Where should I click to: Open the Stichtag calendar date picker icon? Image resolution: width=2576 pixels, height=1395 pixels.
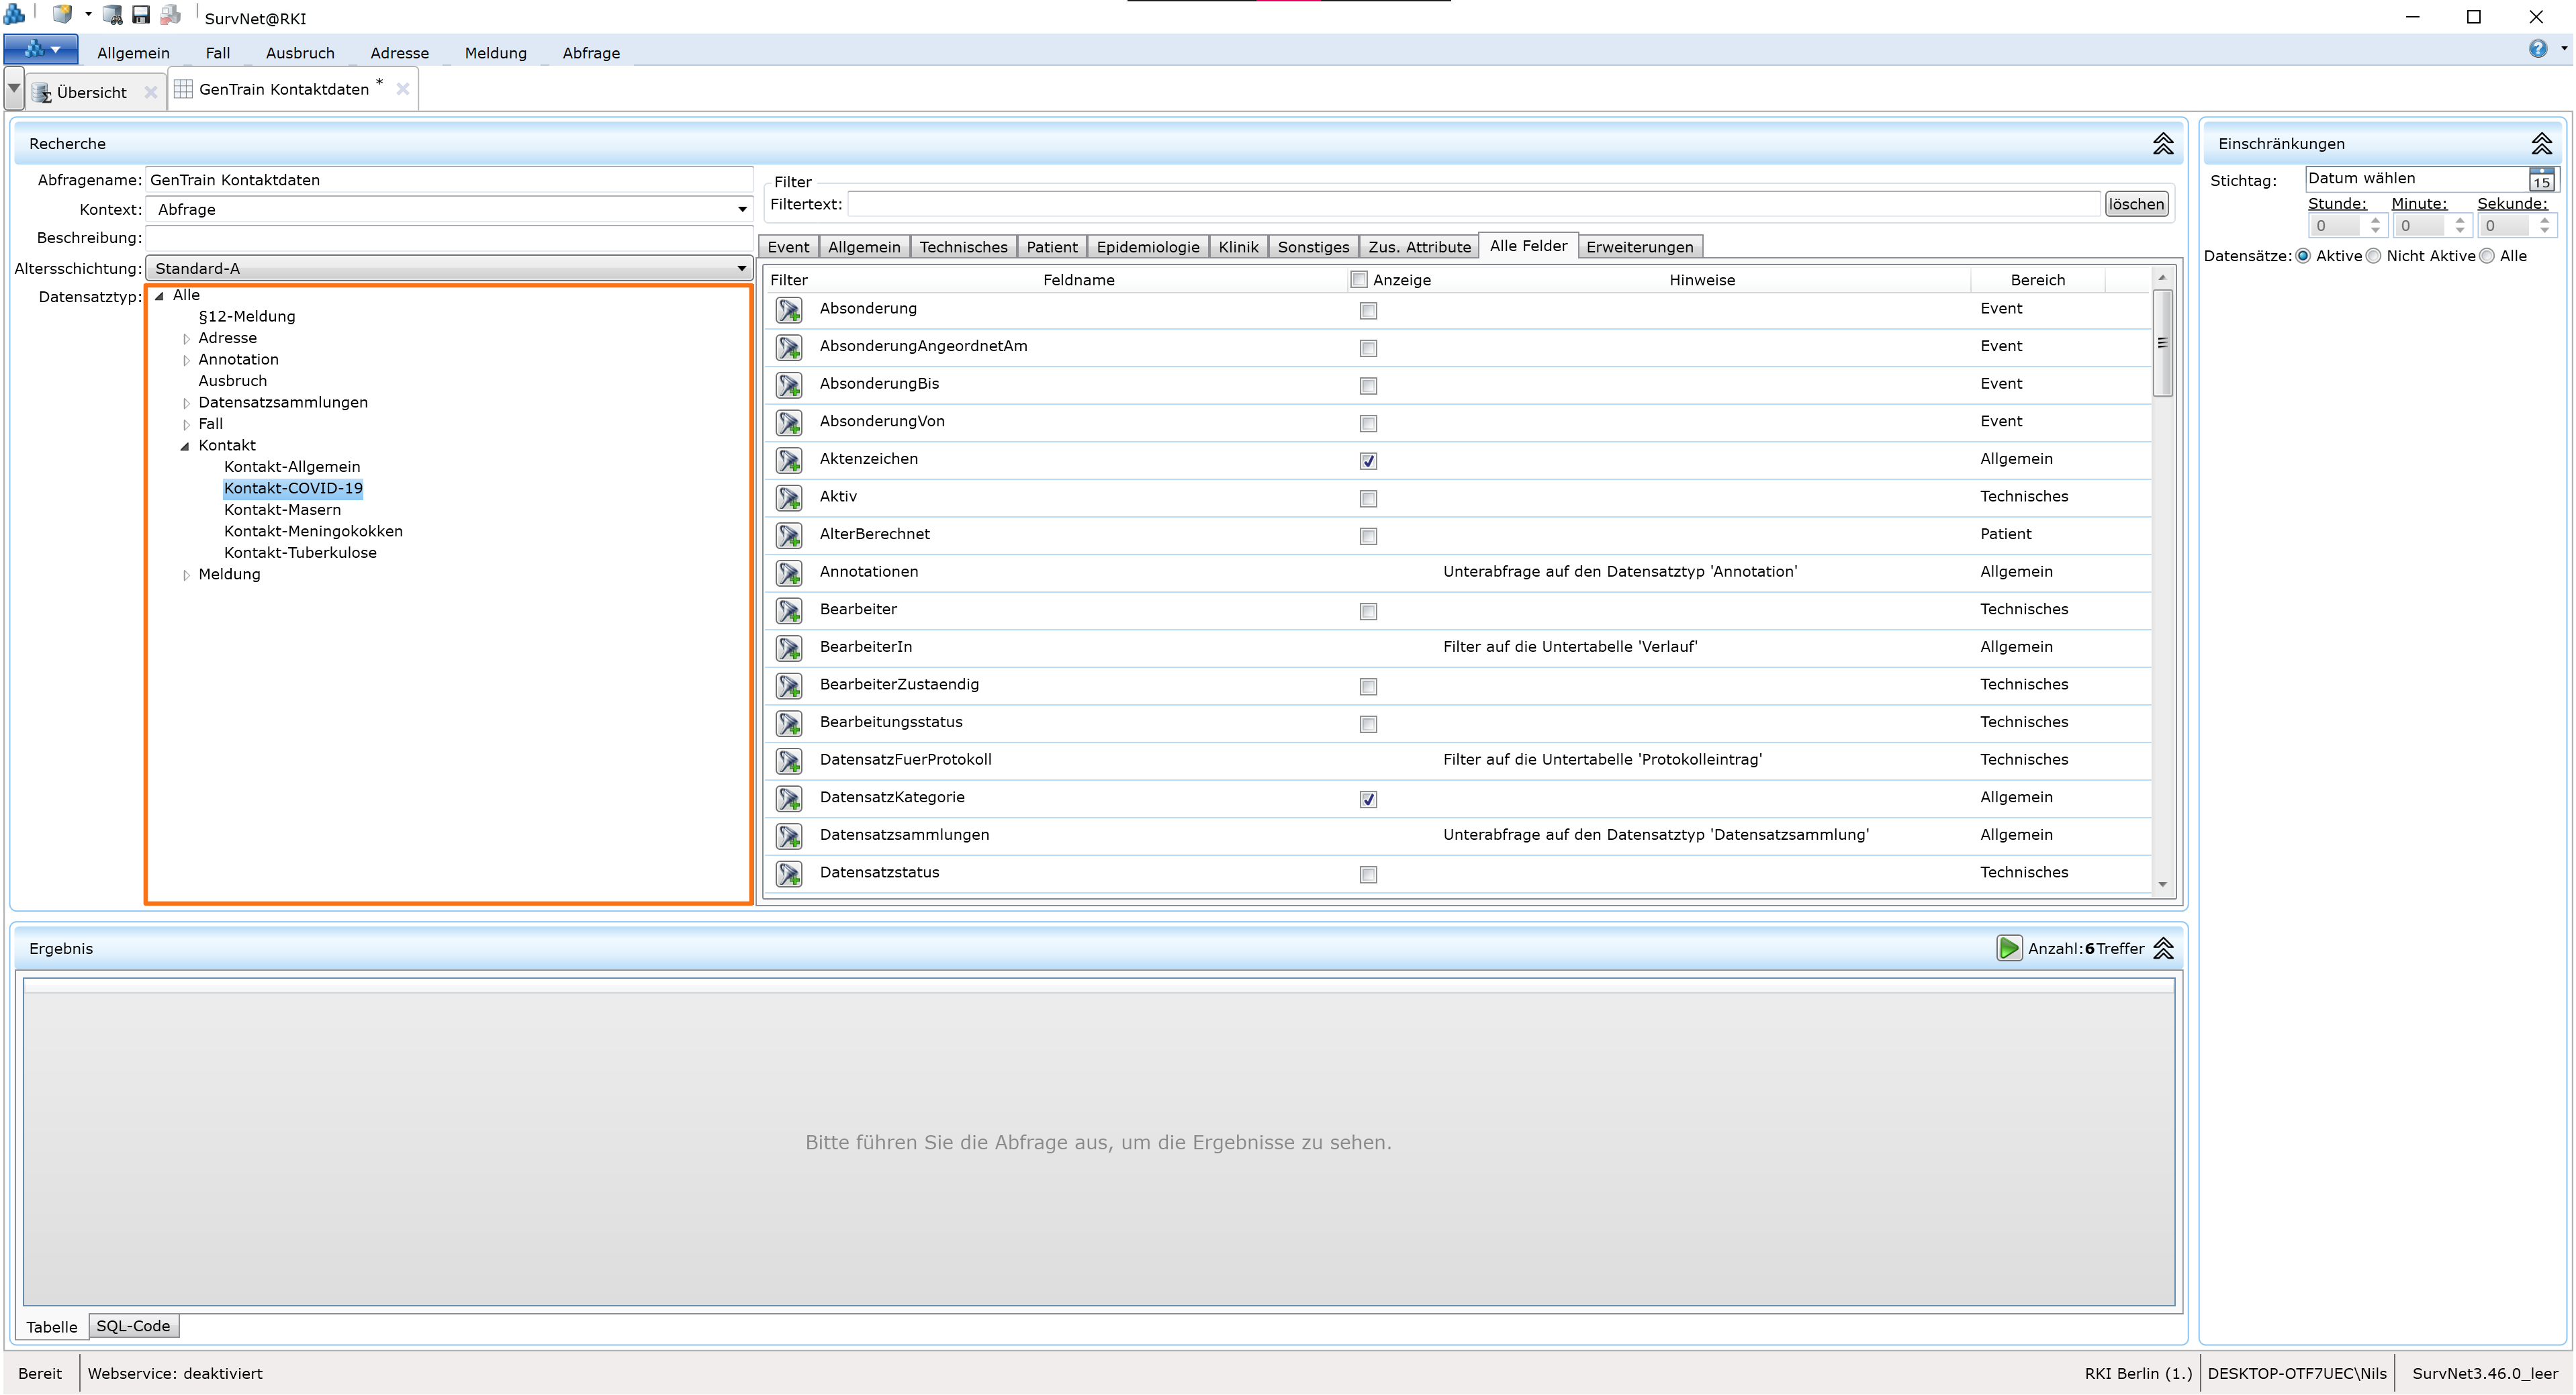coord(2541,179)
